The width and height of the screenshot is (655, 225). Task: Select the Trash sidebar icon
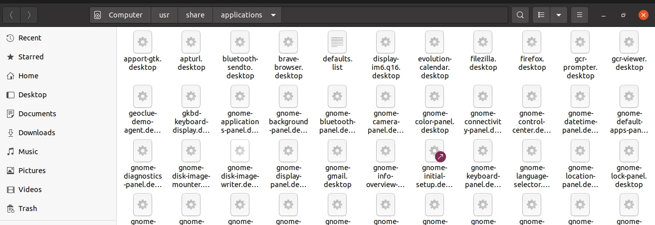[x=10, y=209]
